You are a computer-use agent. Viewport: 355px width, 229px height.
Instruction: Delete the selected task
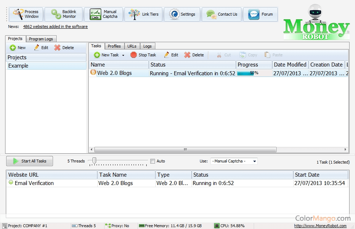(x=194, y=55)
